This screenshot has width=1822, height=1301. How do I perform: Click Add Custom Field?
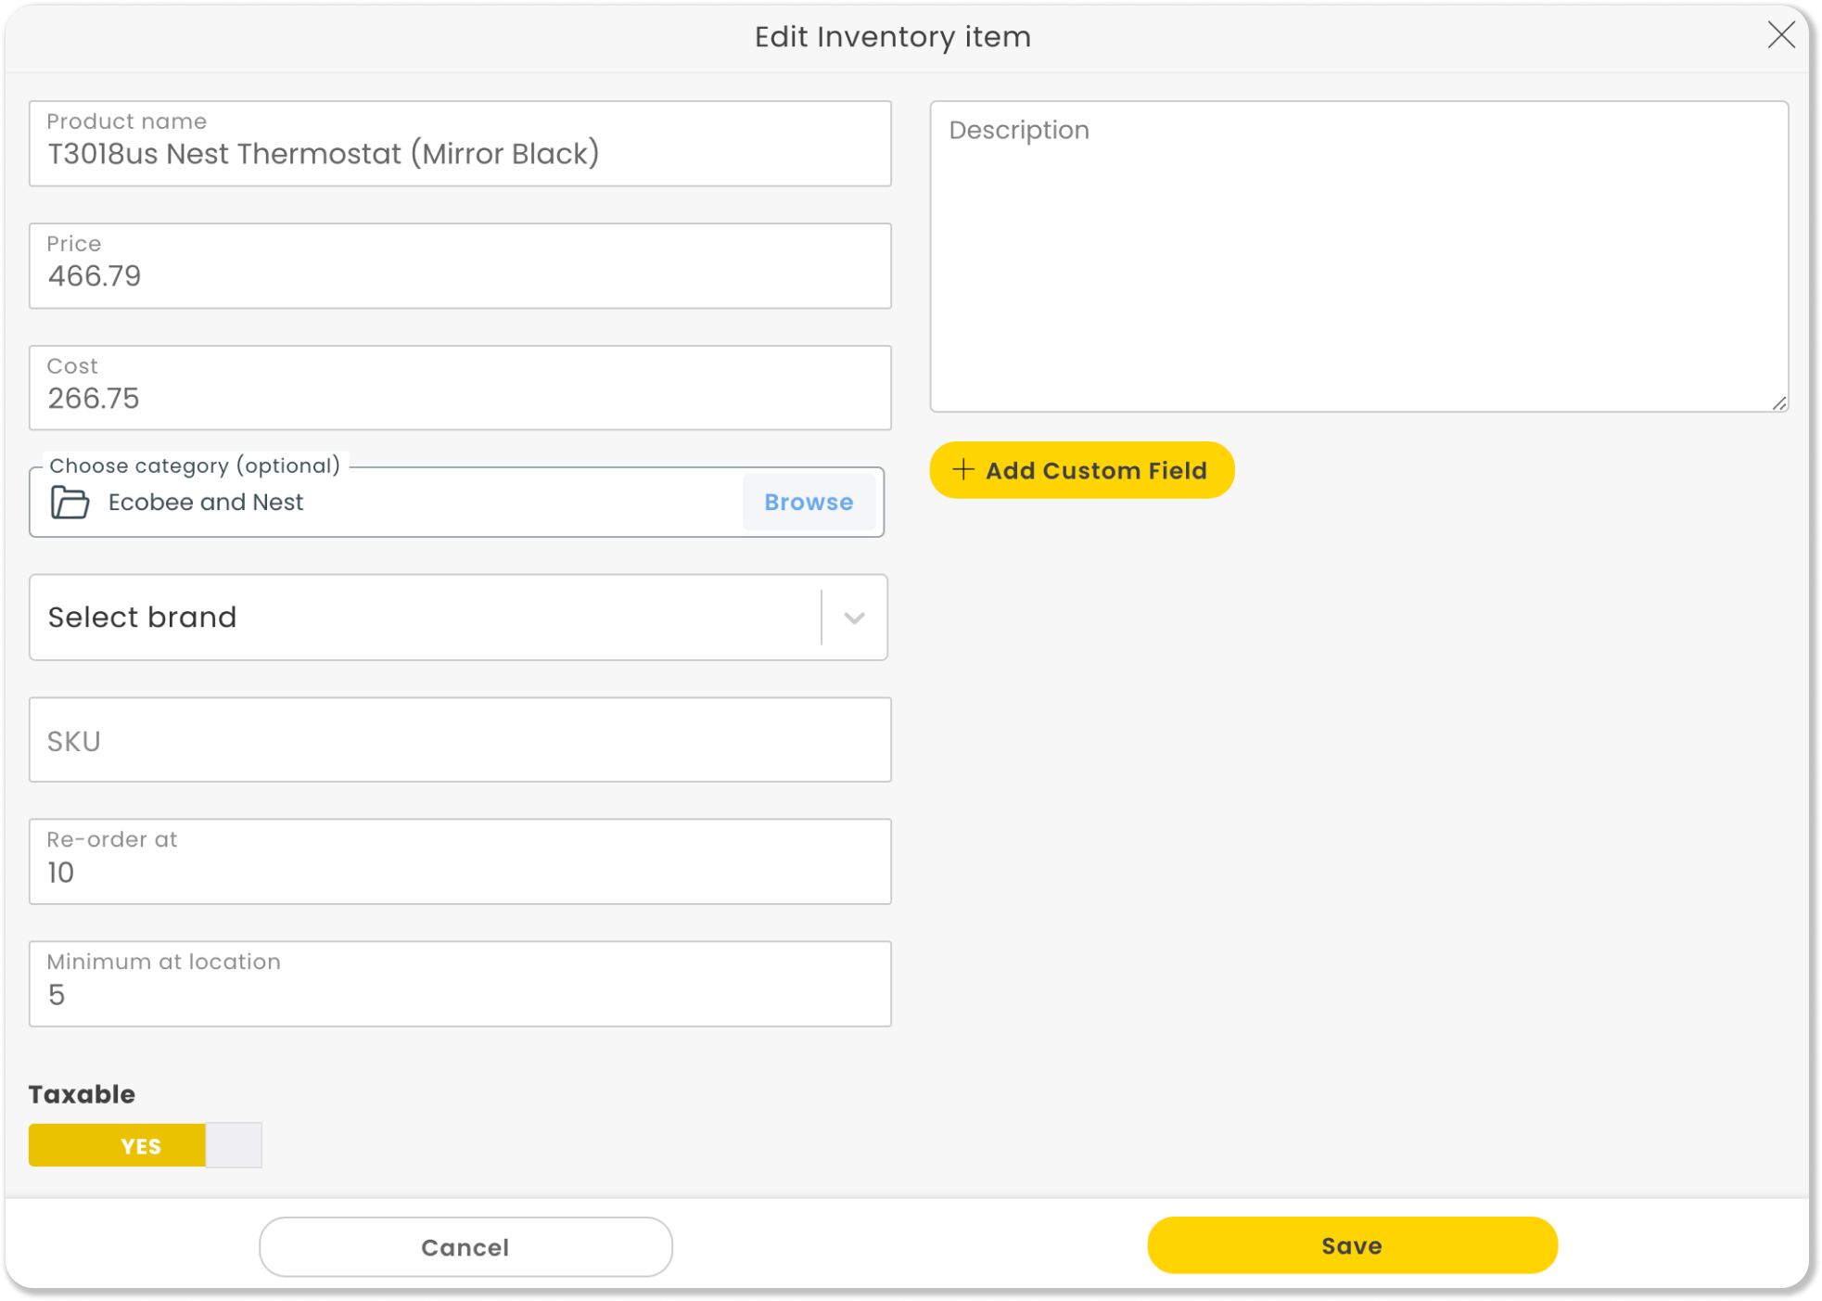point(1081,470)
